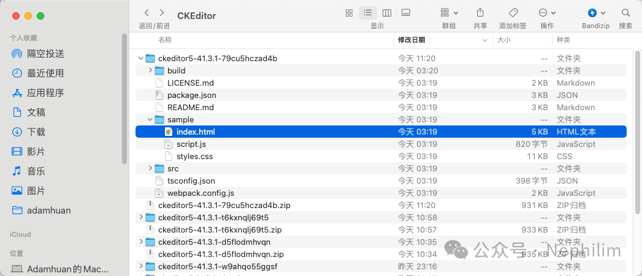Expand the ckeditor5-41.3.1-w9ahqo55ggsf folder
This screenshot has width=642, height=276.
click(x=141, y=267)
